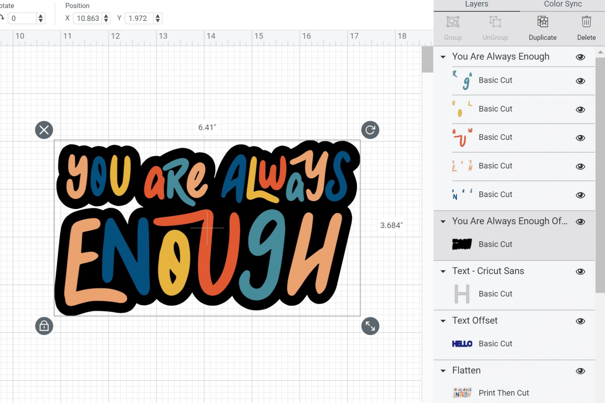The height and width of the screenshot is (403, 605).
Task: Click the delete X button on canvas
Action: (44, 130)
